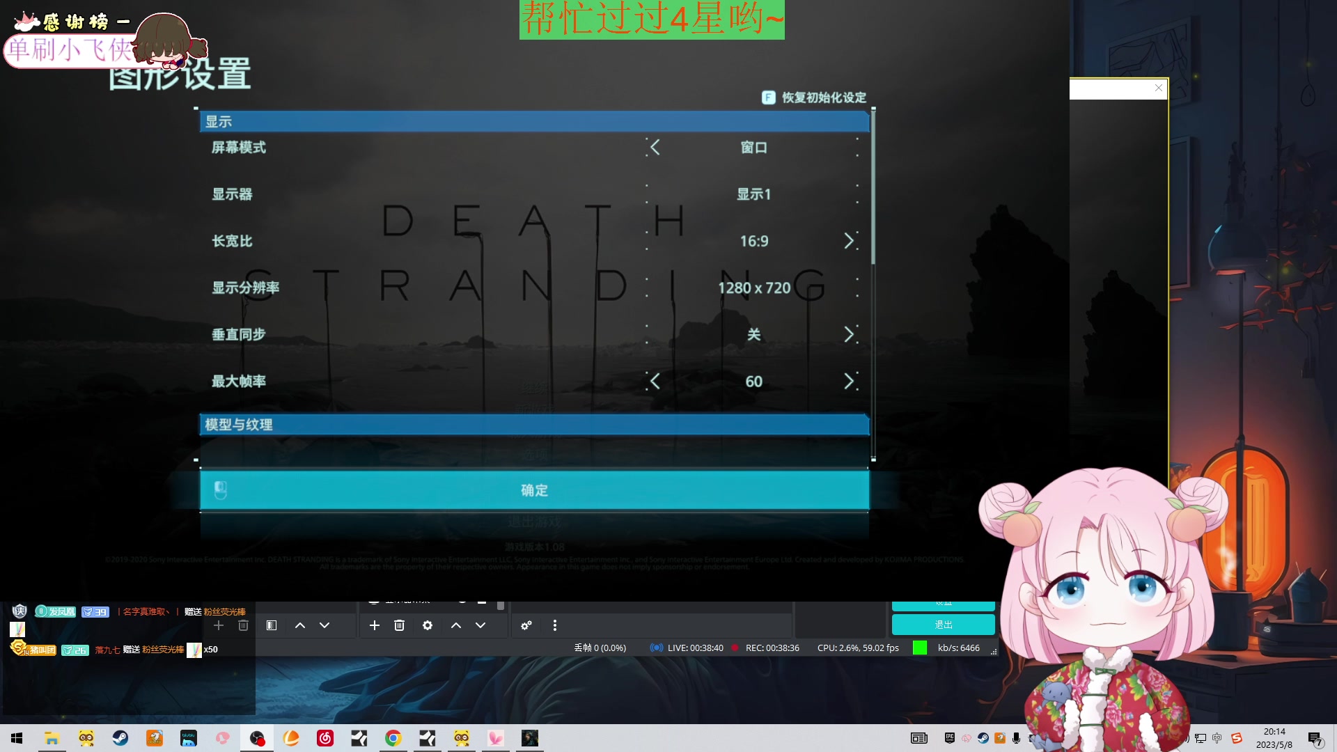Click the 显示 section header
The height and width of the screenshot is (752, 1337).
pyautogui.click(x=534, y=121)
